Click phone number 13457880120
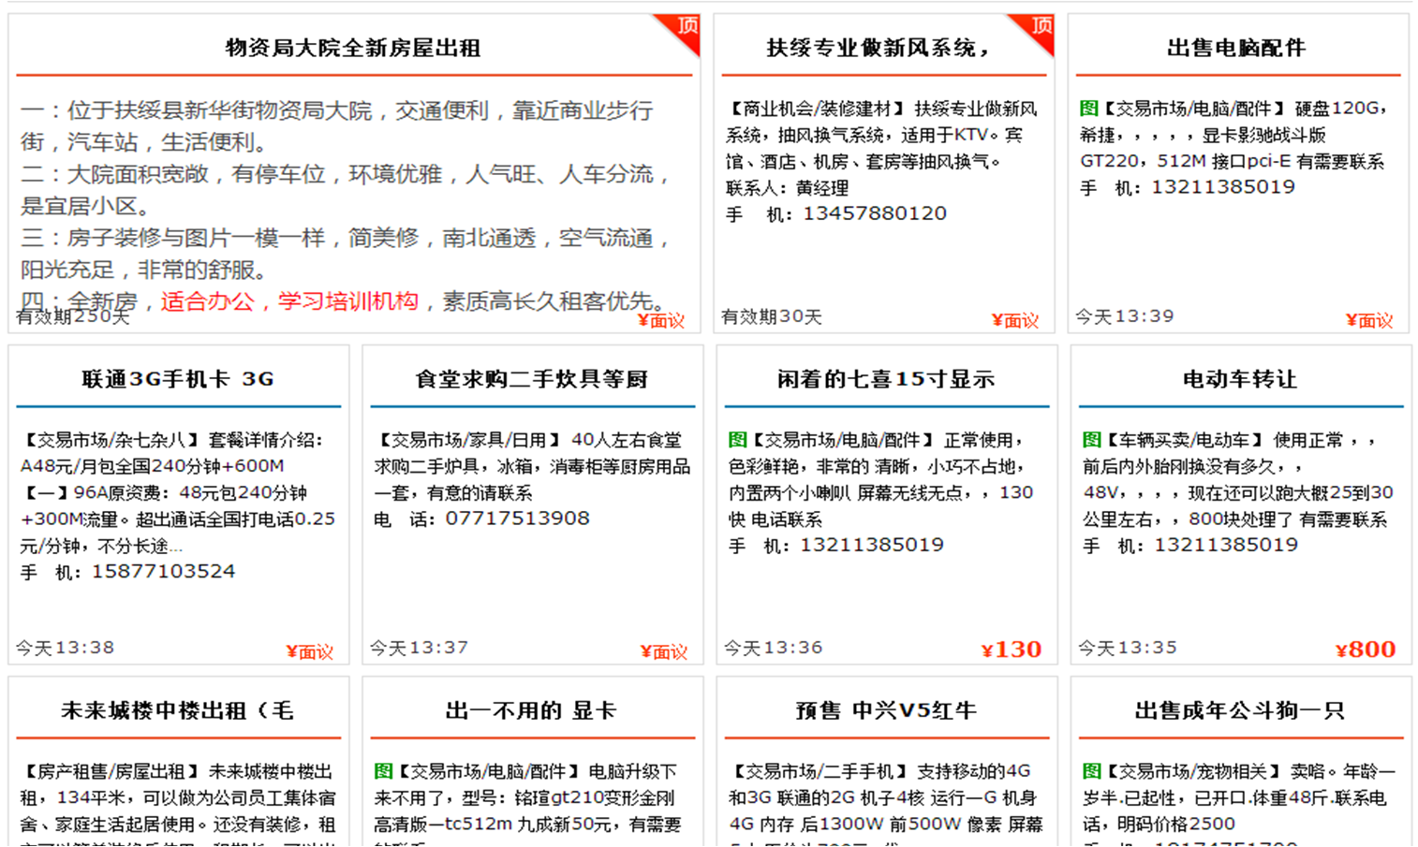 pos(875,213)
